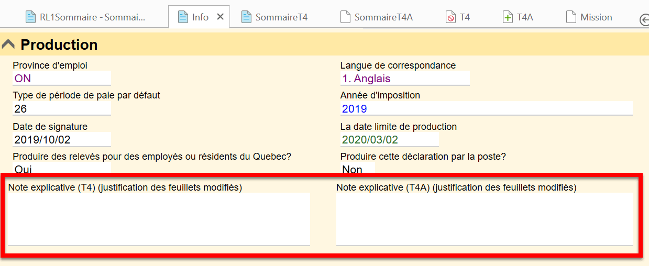Viewport: 649px width, 266px height.
Task: Click the pay period type field showing 26
Action: (61, 109)
